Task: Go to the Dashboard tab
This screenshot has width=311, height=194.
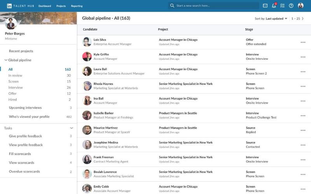Action: [x=45, y=6]
